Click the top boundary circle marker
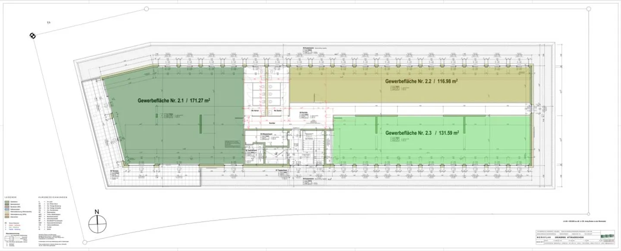 (147, 9)
